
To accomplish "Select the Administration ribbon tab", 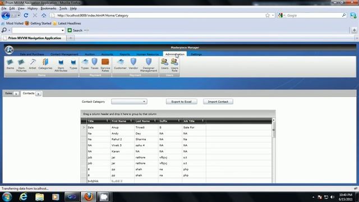I will click(x=175, y=54).
